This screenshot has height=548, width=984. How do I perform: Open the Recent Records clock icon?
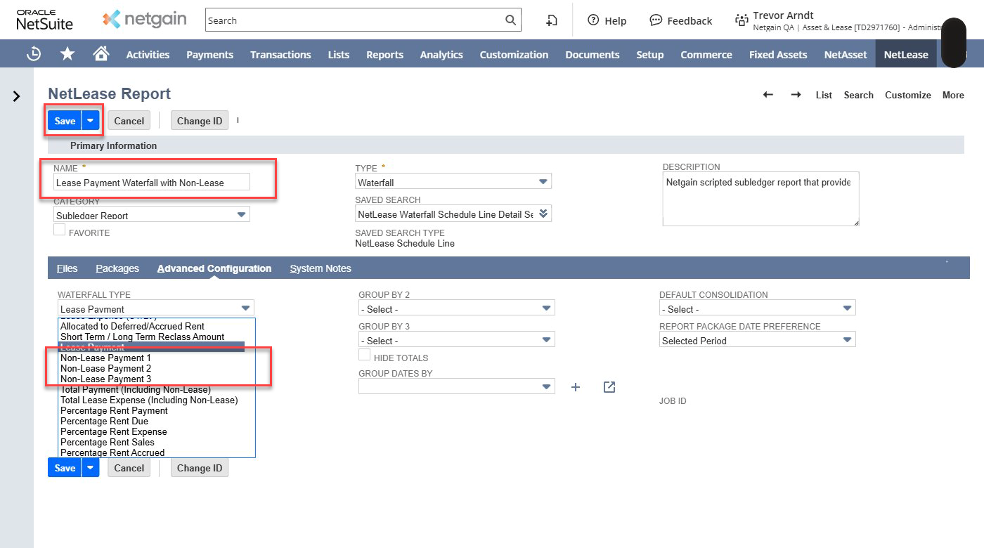coord(33,54)
